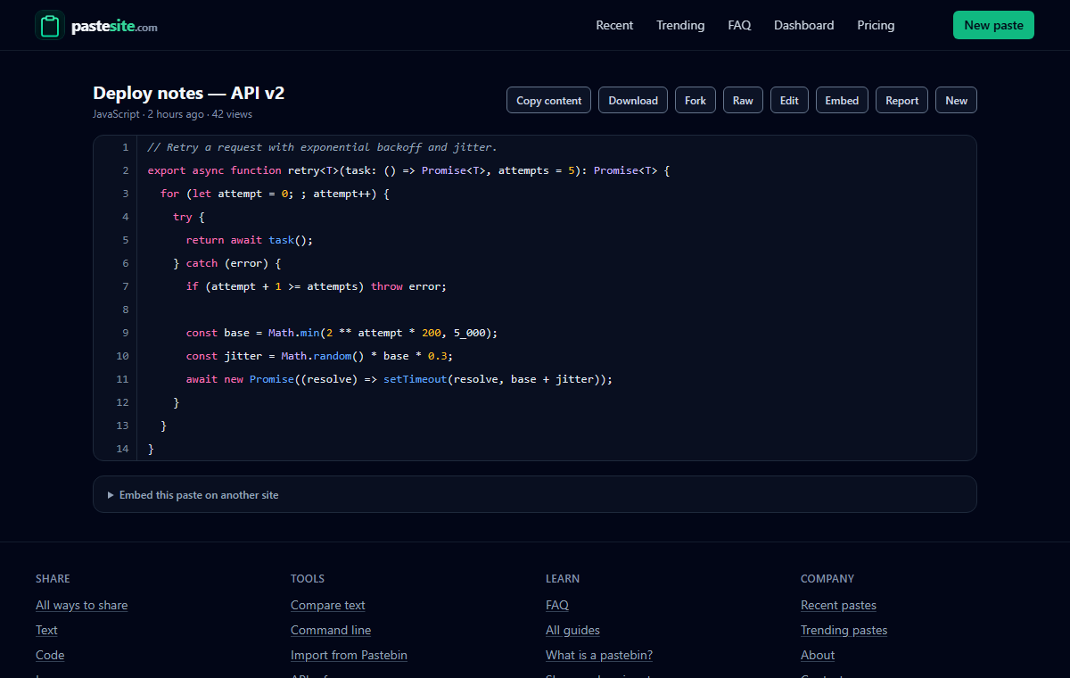
Task: Open the pastesite.com home link
Action: pos(96,25)
